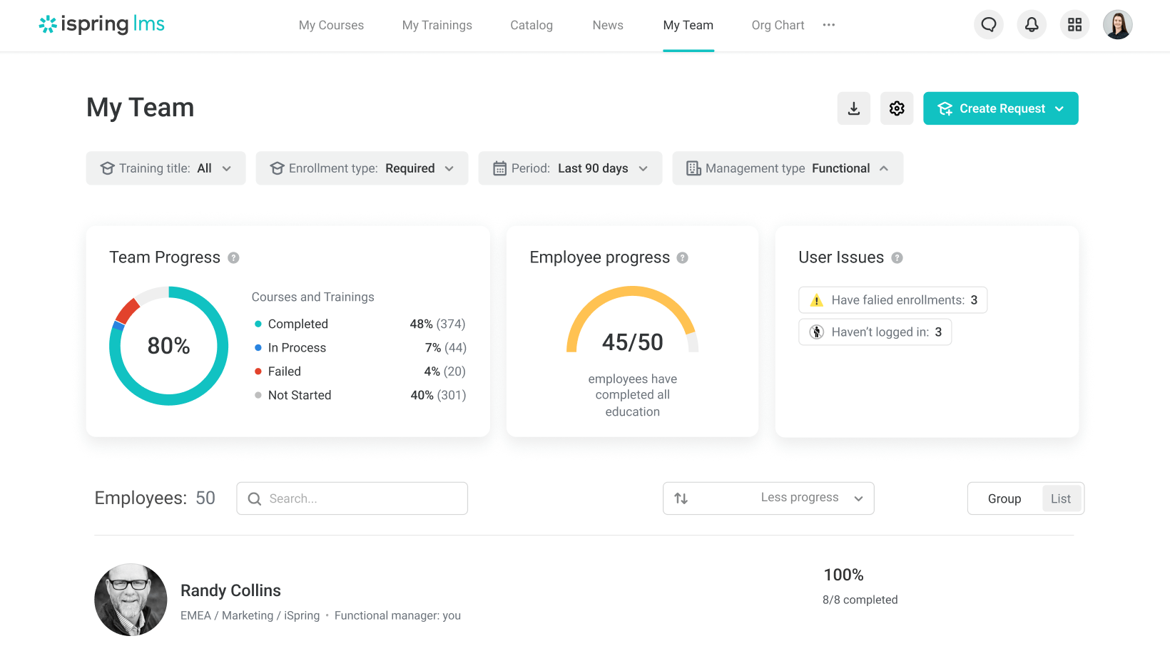
Task: Open Randy Collins employee name
Action: (230, 590)
